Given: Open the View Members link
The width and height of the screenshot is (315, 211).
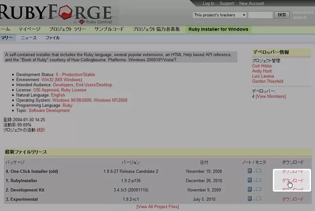Looking at the screenshot, I should pyautogui.click(x=270, y=97).
